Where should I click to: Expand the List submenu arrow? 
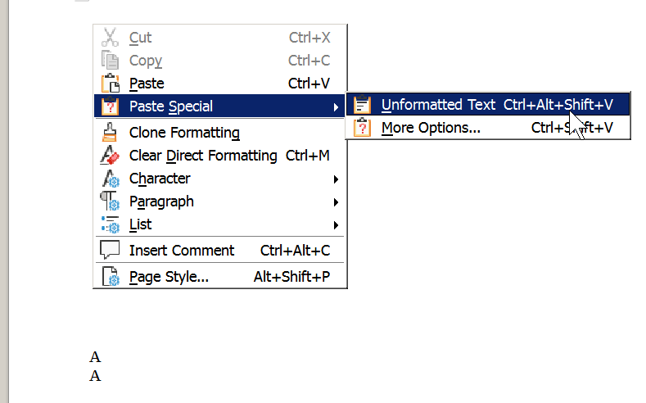[x=336, y=225]
